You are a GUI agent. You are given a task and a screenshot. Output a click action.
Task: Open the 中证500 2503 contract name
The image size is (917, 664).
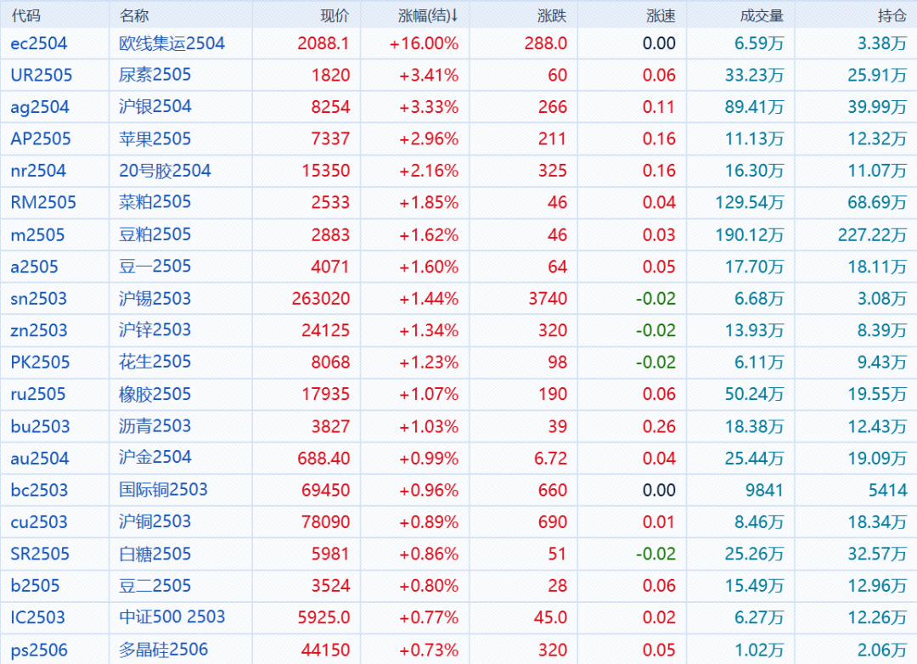pos(172,617)
